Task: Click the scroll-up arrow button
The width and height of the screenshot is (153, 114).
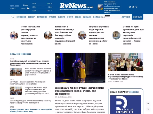Action: (x=148, y=104)
